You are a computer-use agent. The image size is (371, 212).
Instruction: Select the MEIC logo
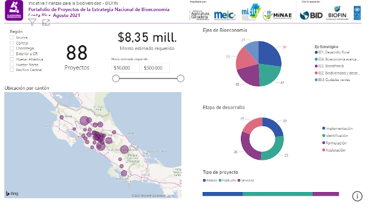click(x=225, y=15)
